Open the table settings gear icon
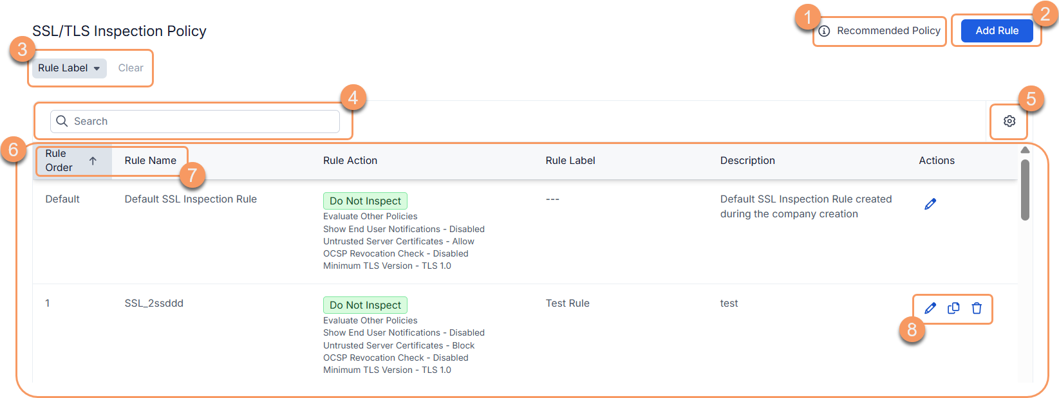 click(1009, 121)
